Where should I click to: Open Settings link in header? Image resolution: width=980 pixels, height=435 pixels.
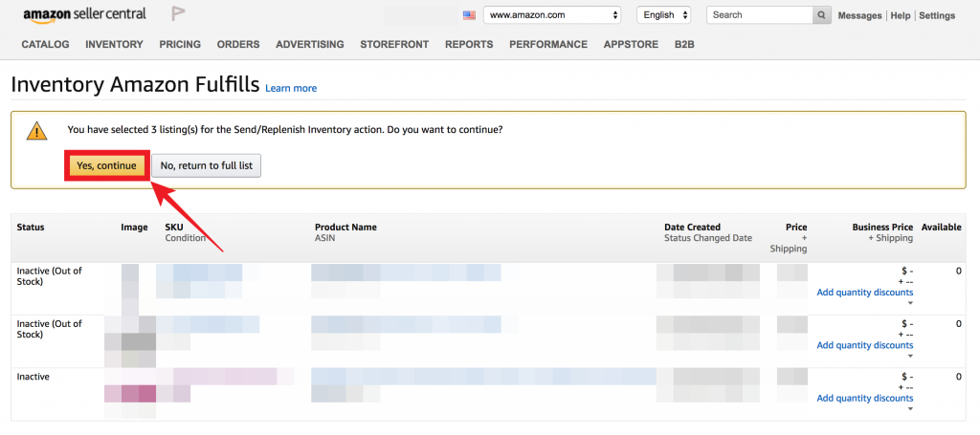[937, 15]
